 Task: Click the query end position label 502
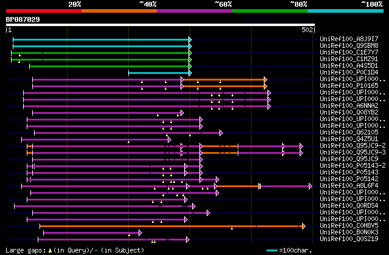point(307,30)
